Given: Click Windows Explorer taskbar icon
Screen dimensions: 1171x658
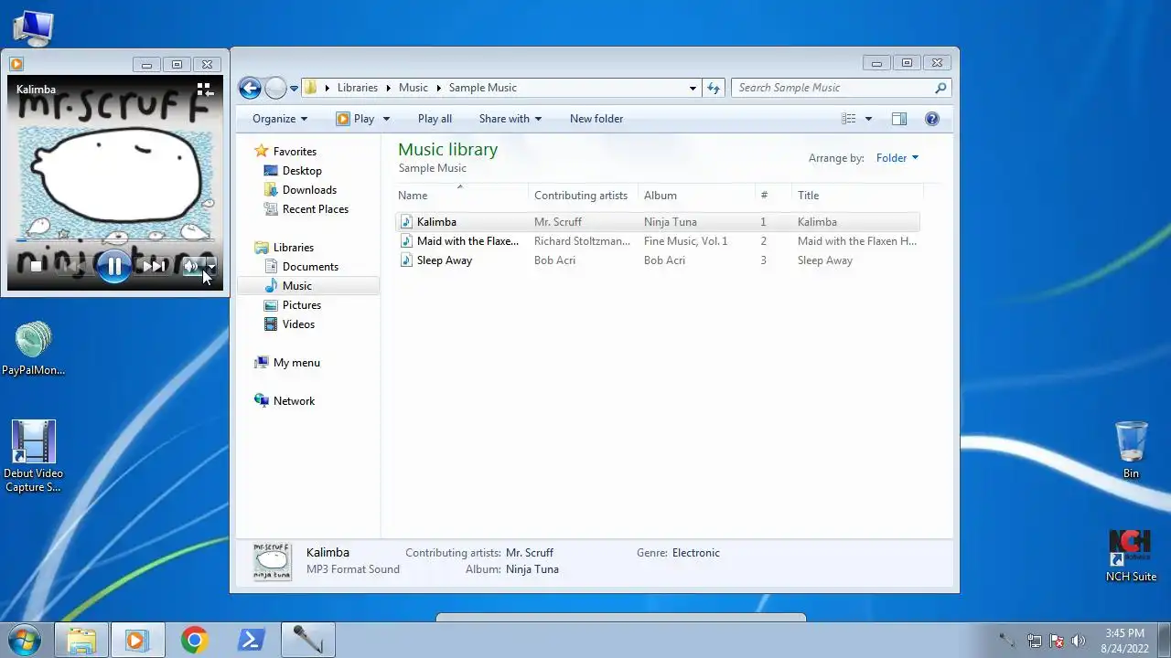Looking at the screenshot, I should (x=81, y=640).
